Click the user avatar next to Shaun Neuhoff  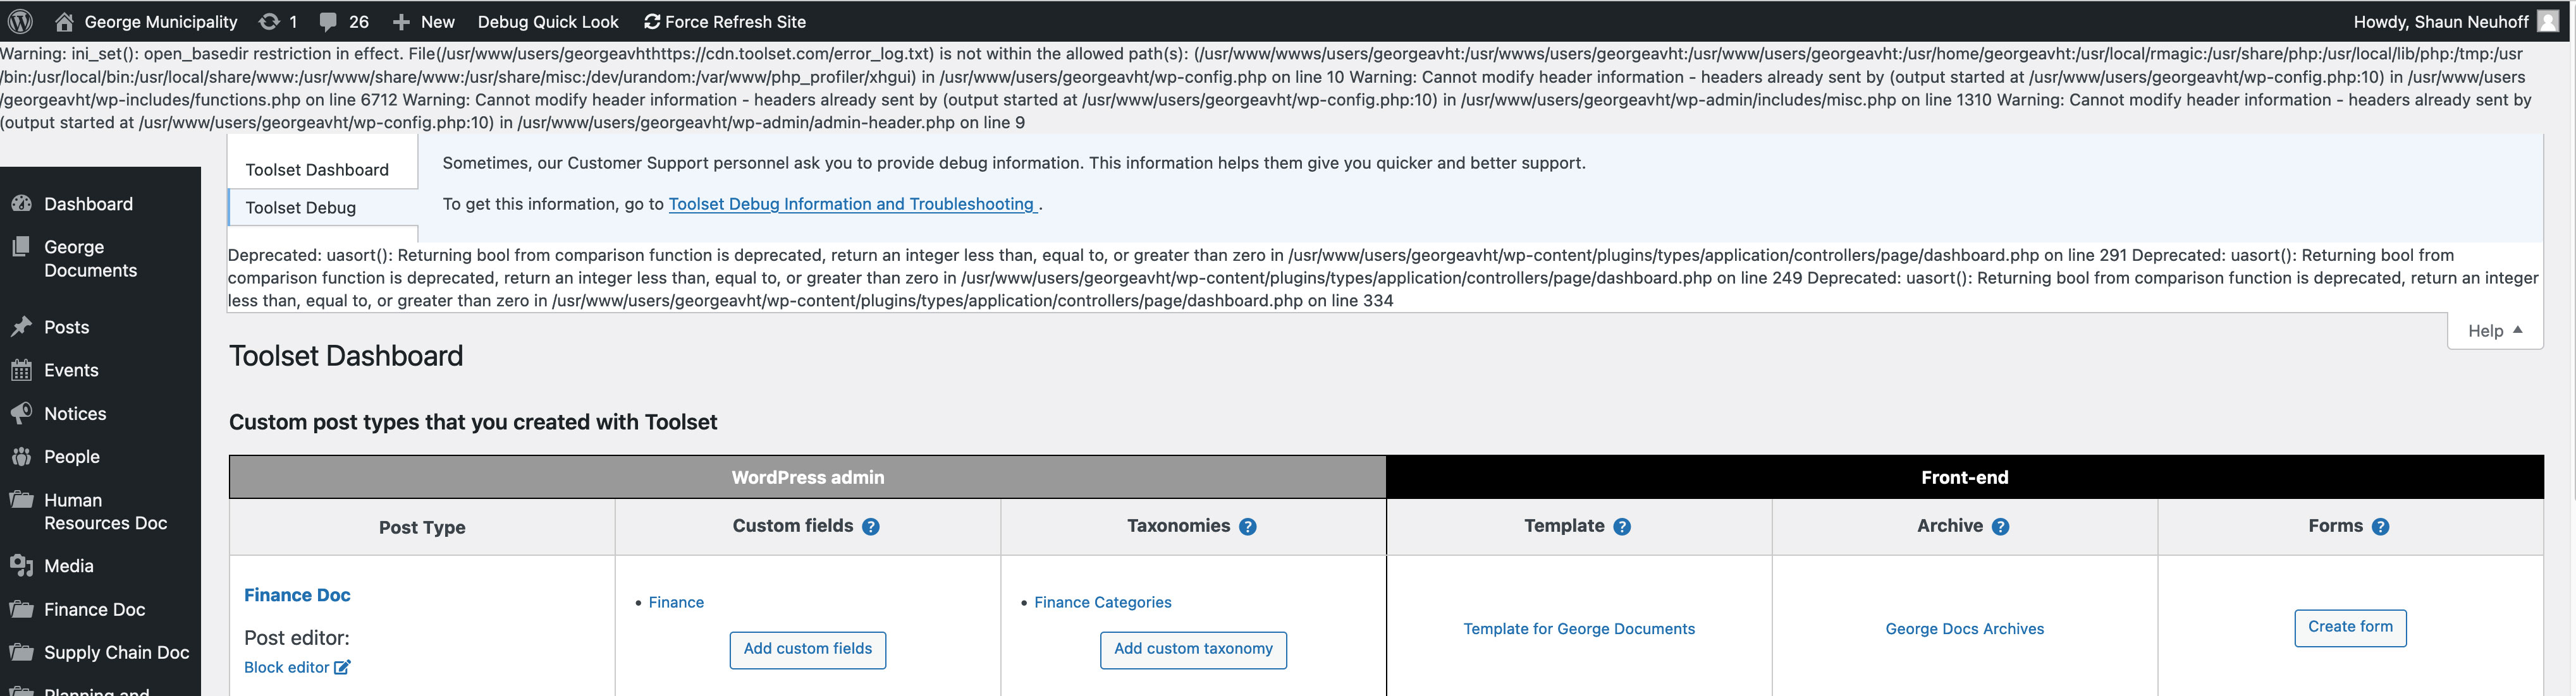(x=2549, y=21)
